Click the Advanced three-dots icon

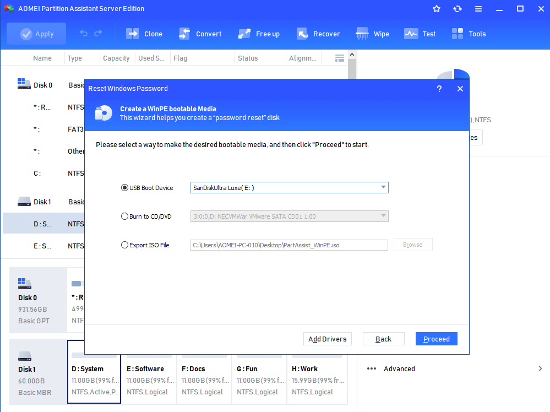click(372, 368)
